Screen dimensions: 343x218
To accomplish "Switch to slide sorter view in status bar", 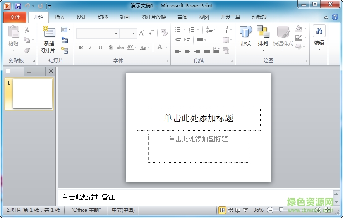I will pos(230,210).
